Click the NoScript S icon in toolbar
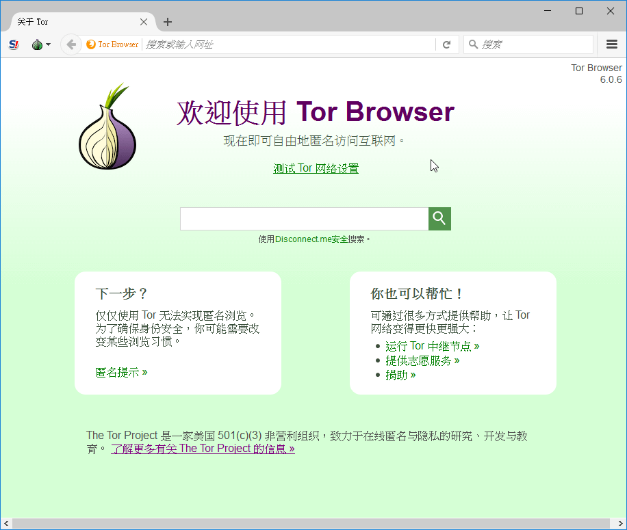 (x=14, y=44)
